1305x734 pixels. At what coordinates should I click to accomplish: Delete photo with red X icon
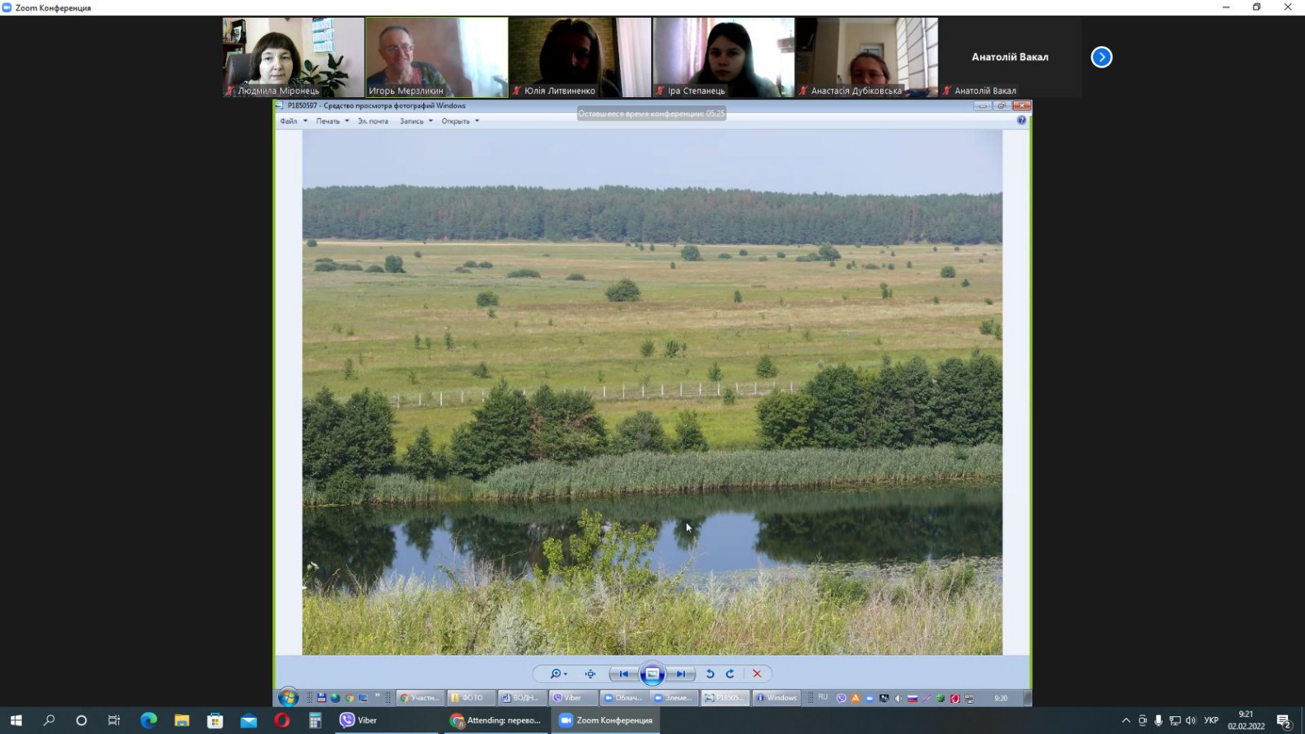tap(757, 674)
